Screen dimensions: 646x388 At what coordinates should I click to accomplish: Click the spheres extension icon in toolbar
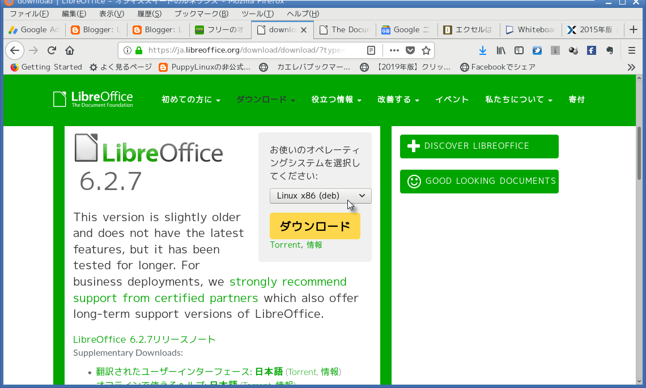573,50
